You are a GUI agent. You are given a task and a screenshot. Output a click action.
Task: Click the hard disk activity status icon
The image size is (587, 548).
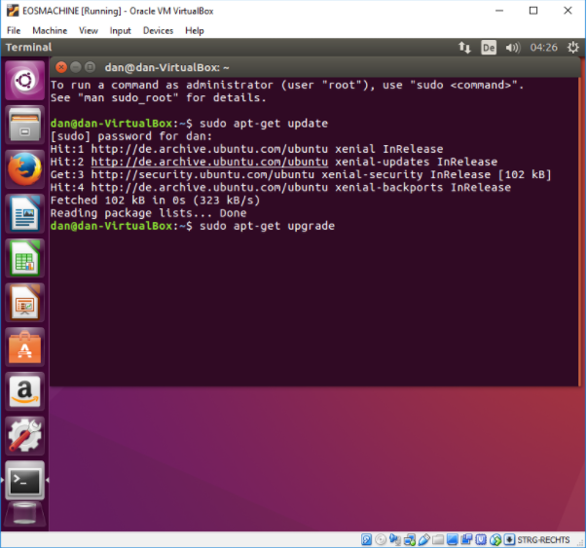click(366, 540)
